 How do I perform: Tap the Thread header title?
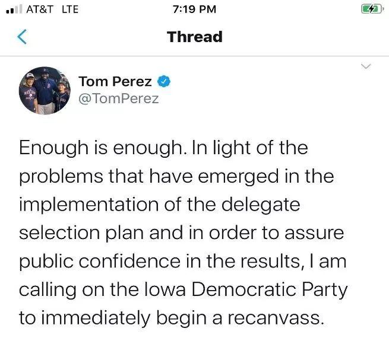click(195, 37)
